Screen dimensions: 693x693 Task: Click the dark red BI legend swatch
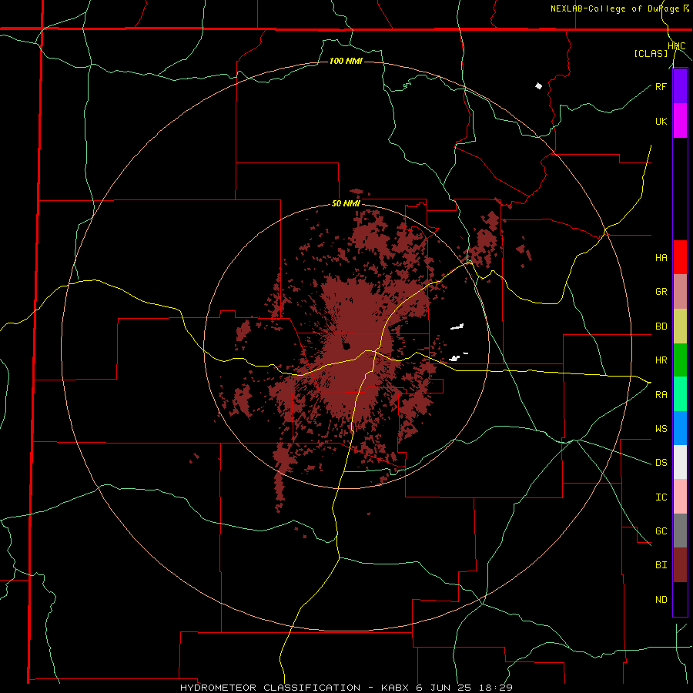click(x=680, y=565)
